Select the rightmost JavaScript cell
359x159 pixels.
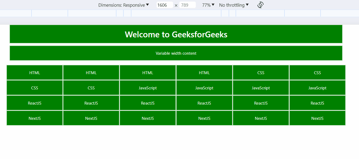click(x=317, y=88)
